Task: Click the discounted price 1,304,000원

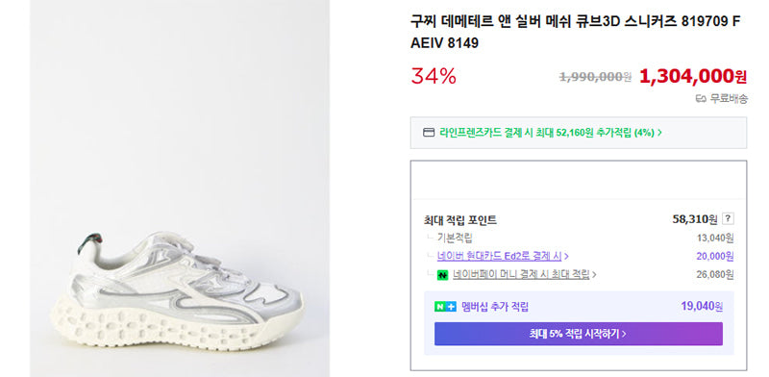Action: click(693, 76)
